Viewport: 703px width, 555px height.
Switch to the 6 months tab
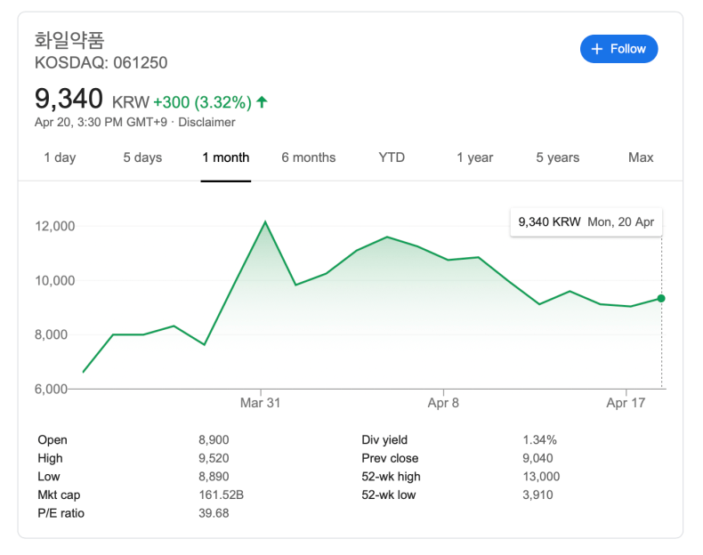point(309,157)
